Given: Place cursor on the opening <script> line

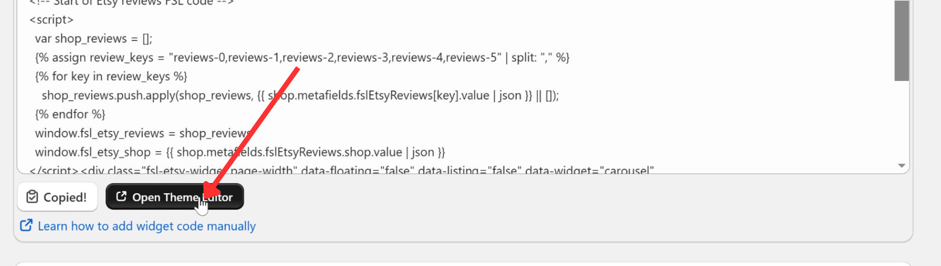Looking at the screenshot, I should (x=51, y=20).
